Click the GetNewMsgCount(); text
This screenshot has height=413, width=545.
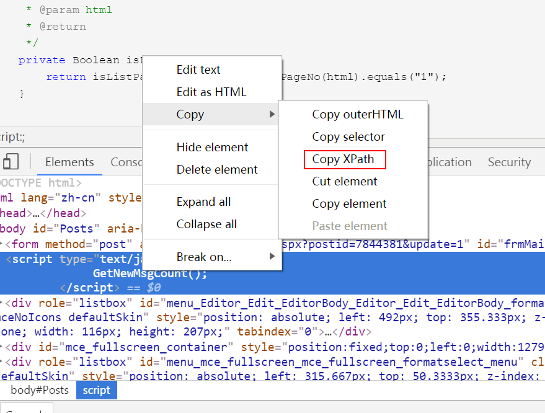pos(150,273)
